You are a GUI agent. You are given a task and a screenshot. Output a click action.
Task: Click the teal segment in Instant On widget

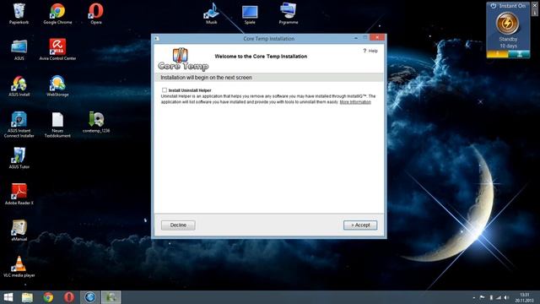[x=519, y=54]
